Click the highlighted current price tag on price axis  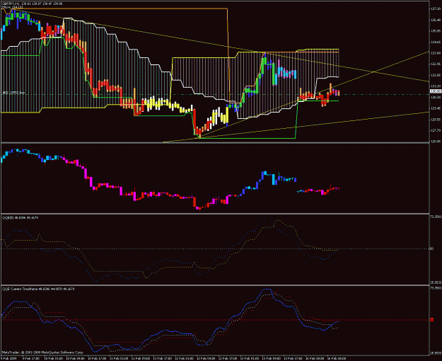[x=436, y=91]
